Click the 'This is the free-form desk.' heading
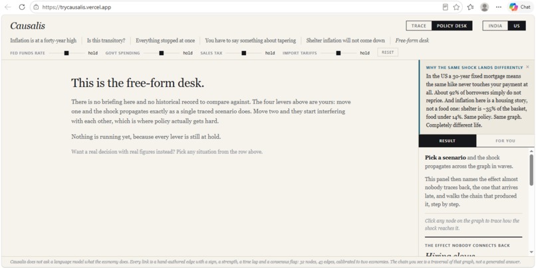536x268 pixels. [138, 83]
